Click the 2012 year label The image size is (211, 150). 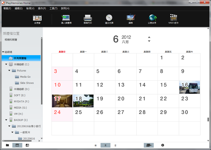(126, 37)
